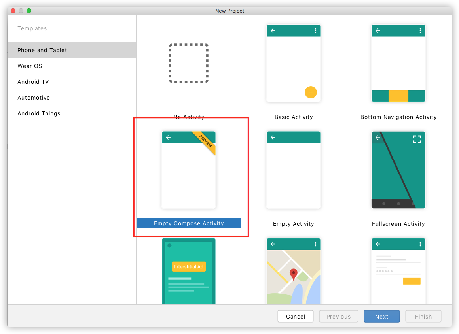Select the Empty Compose Activity preview thumbnail

click(189, 170)
